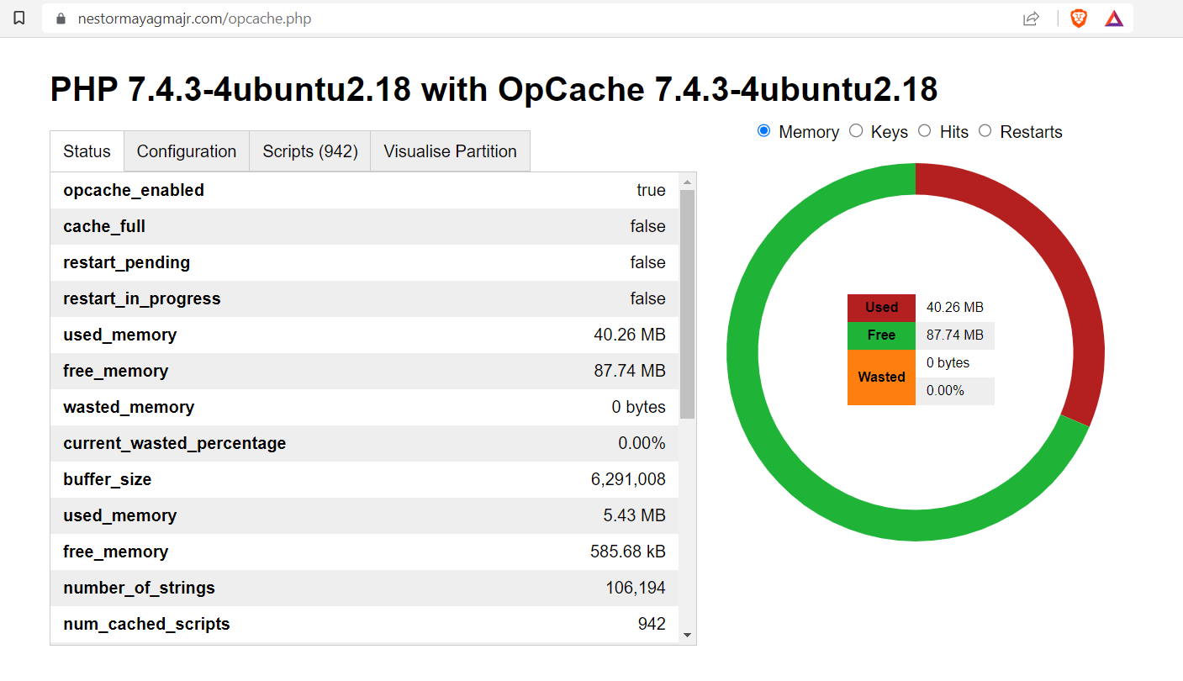The width and height of the screenshot is (1183, 681).
Task: Click the green Free legend swatch
Action: [880, 335]
